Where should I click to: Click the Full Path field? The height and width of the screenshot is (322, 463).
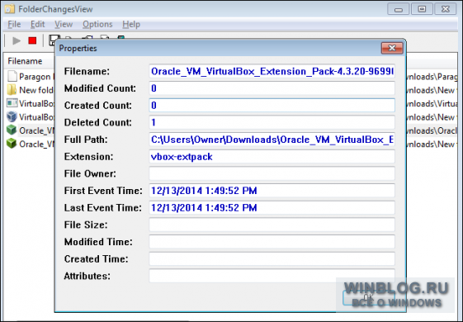click(x=272, y=140)
